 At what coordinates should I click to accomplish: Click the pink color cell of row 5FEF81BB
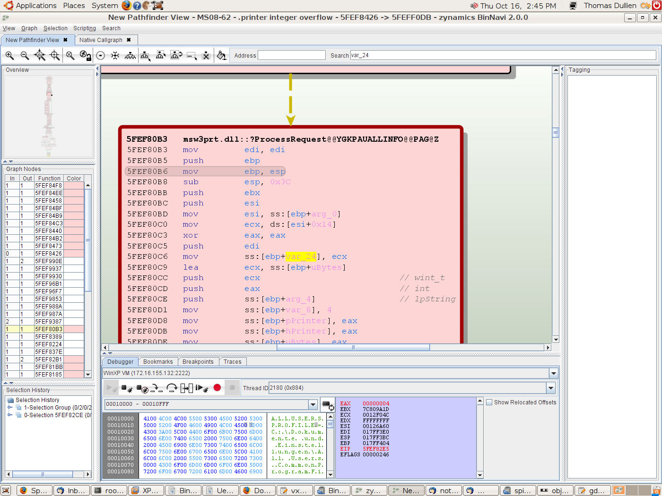74,367
